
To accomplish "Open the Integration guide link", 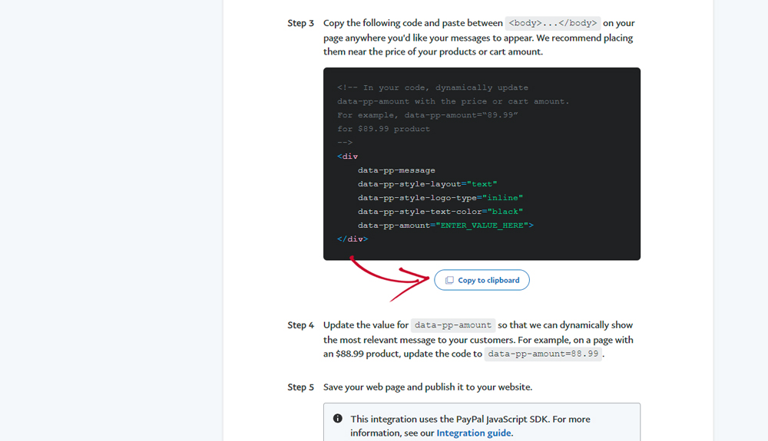I will tap(474, 433).
